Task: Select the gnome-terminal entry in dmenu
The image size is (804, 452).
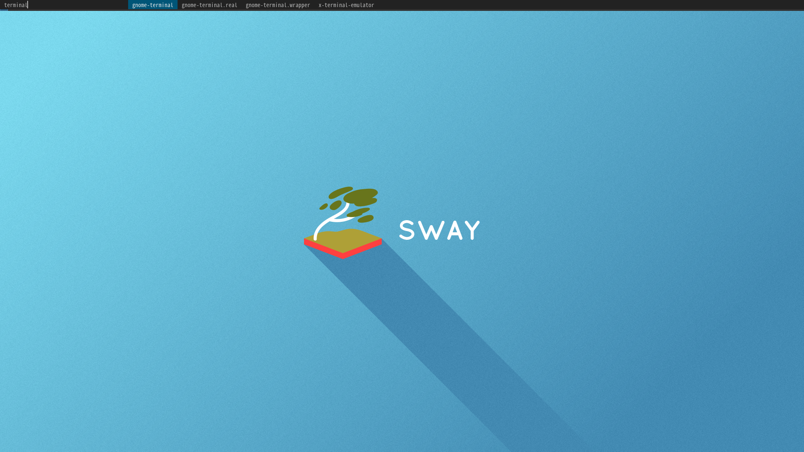Action: coord(152,5)
